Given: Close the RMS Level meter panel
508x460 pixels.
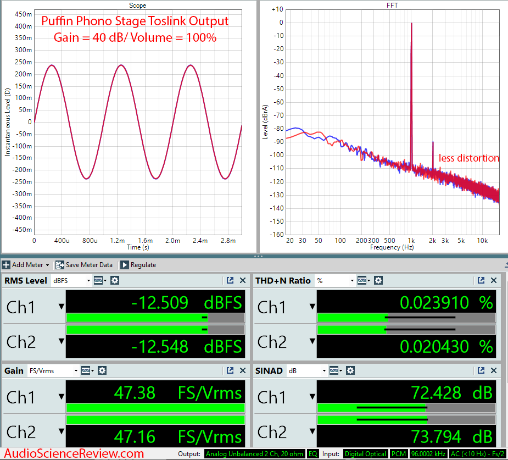Looking at the screenshot, I should [x=243, y=280].
